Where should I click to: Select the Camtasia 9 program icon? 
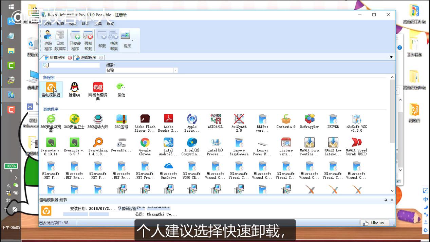coord(286,121)
